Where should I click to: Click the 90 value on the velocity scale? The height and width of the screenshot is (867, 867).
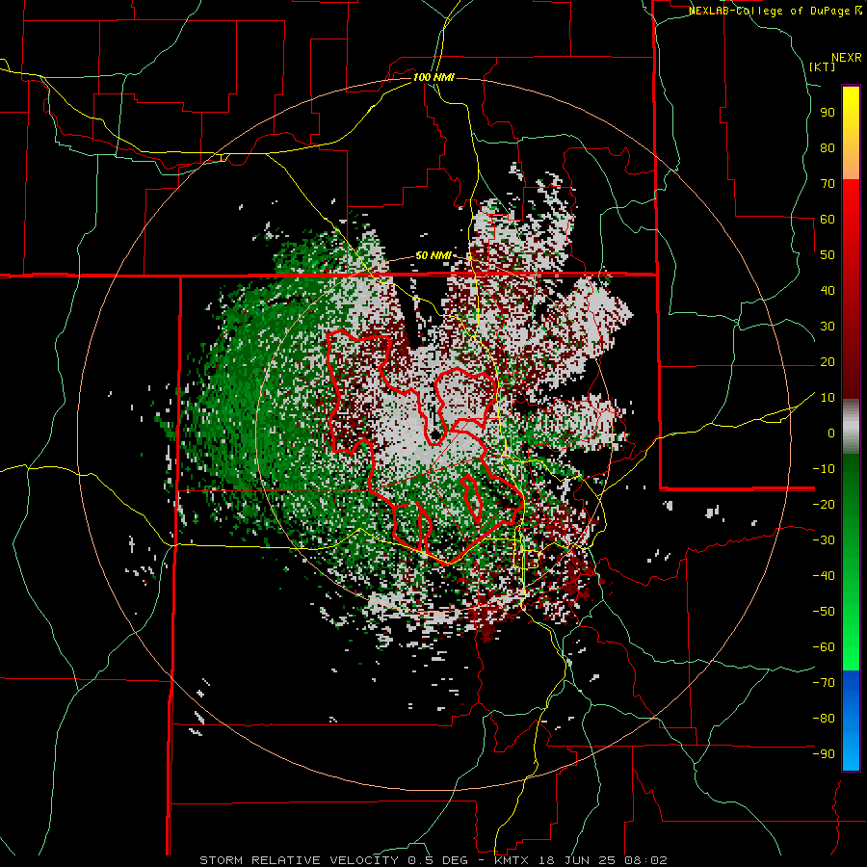828,113
